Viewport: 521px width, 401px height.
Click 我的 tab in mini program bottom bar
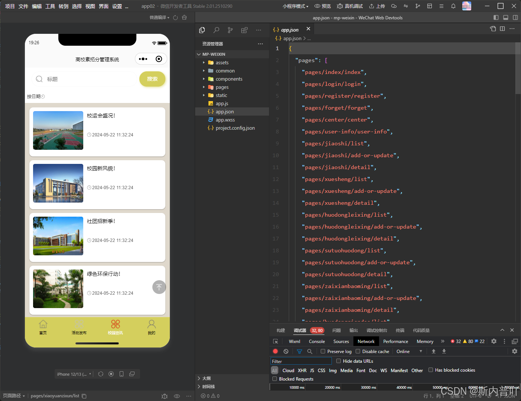click(152, 327)
